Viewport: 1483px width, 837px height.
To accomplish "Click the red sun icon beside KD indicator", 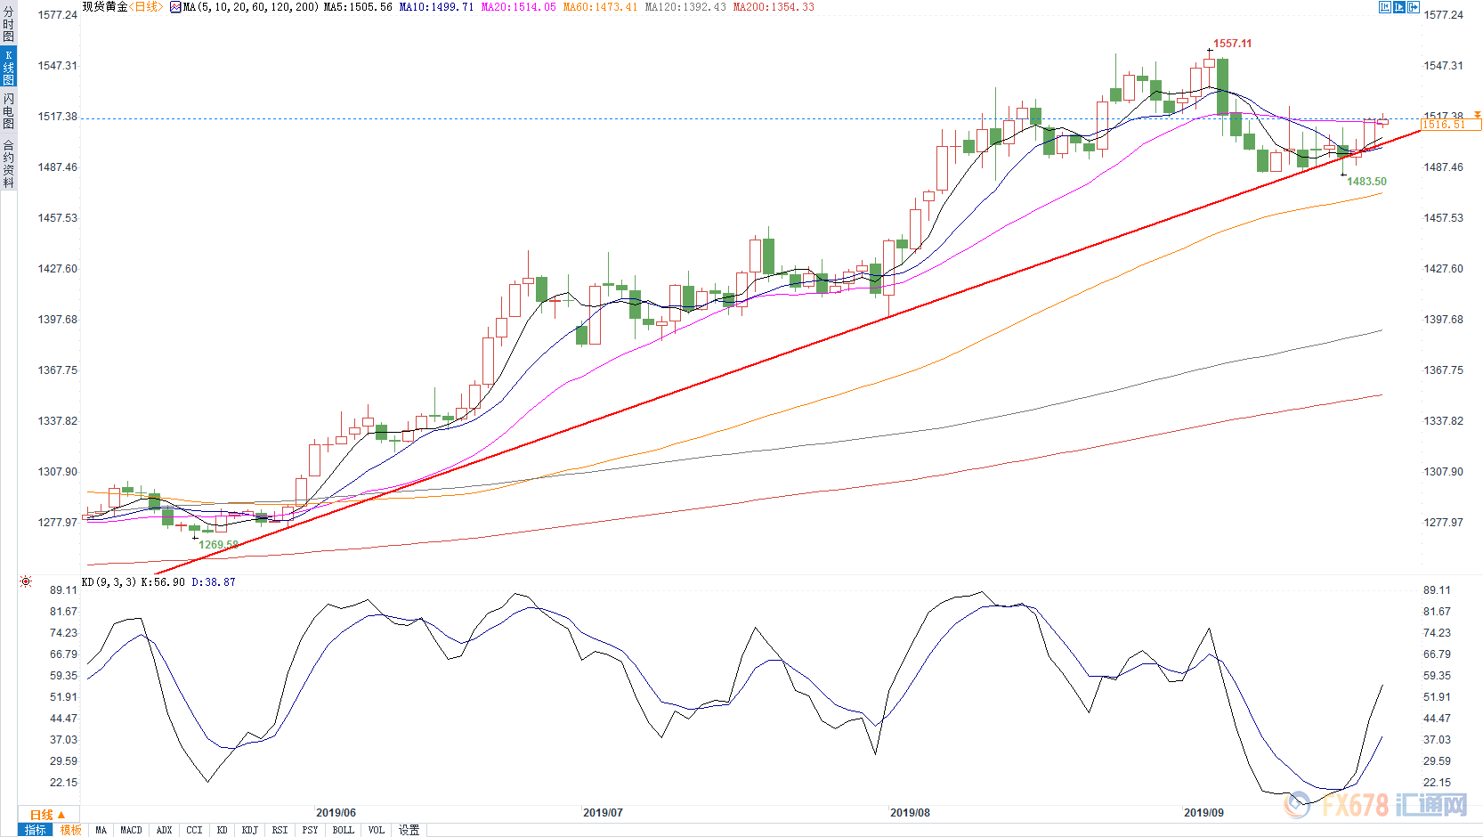I will (26, 581).
